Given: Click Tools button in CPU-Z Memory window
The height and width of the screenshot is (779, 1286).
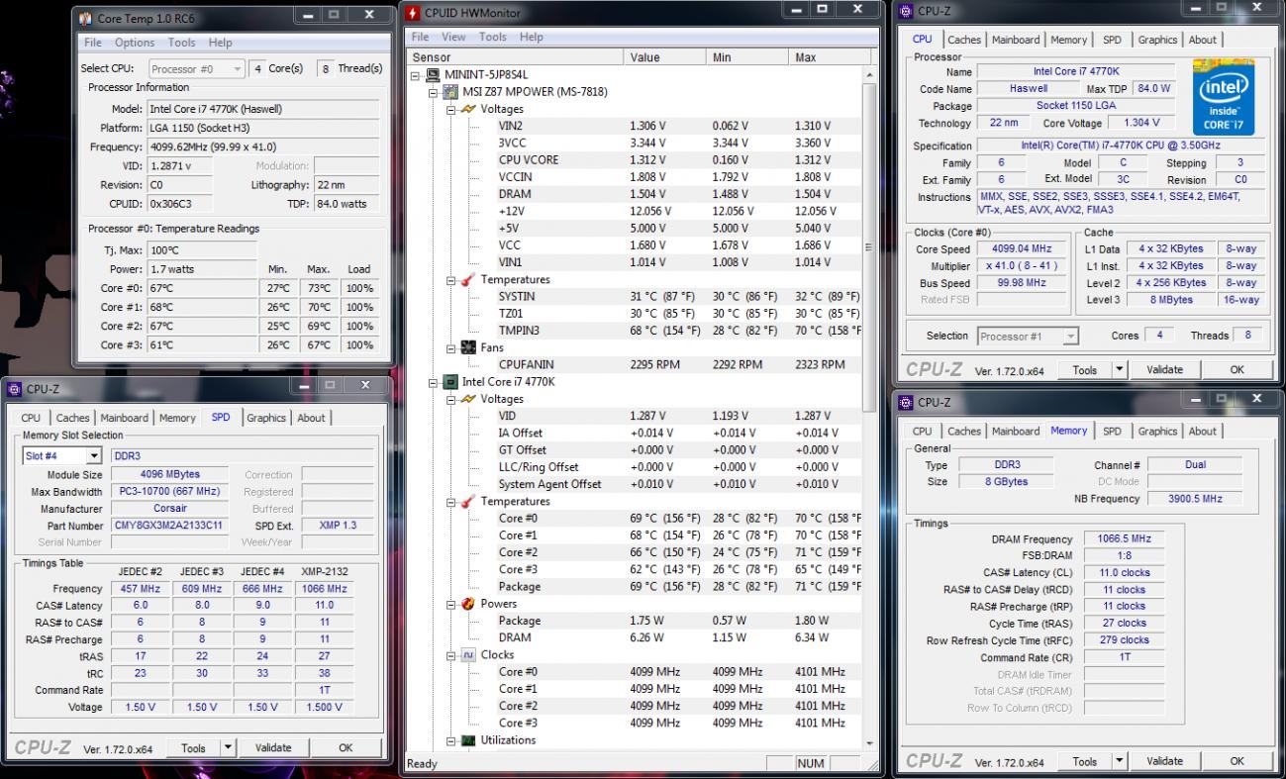Looking at the screenshot, I should click(x=1084, y=761).
